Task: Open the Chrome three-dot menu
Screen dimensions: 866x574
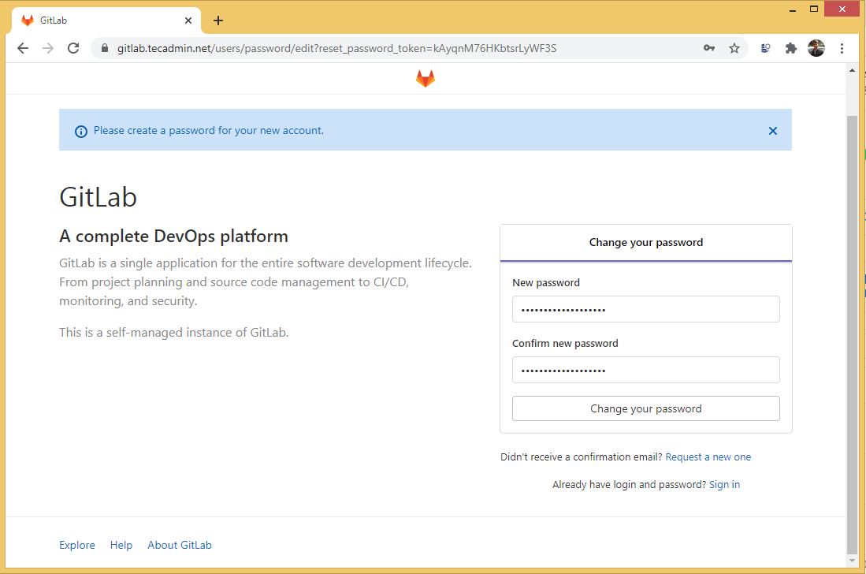Action: [842, 48]
